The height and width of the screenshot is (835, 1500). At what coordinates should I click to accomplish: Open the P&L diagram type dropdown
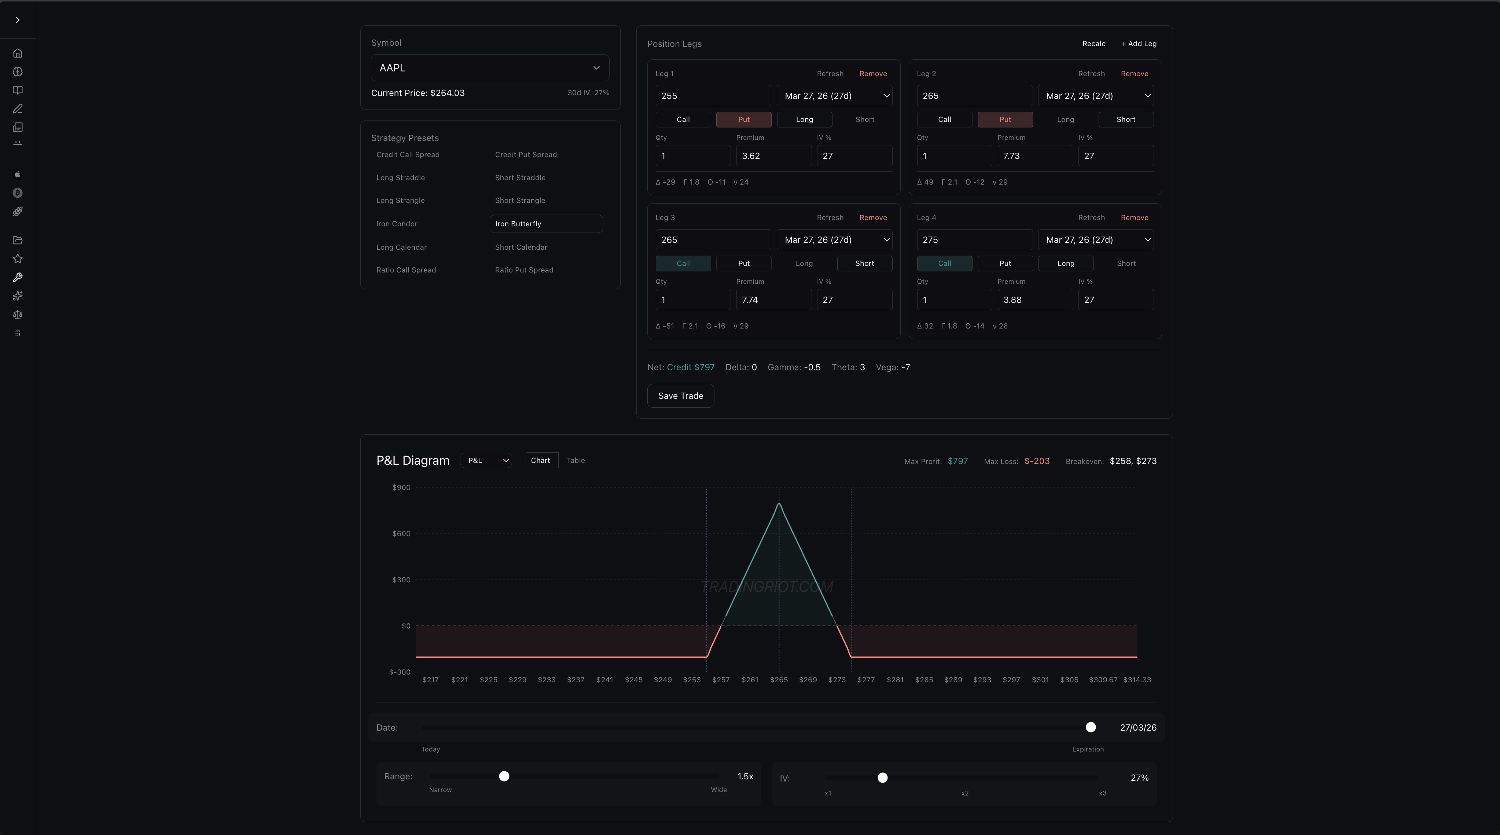[x=486, y=460]
